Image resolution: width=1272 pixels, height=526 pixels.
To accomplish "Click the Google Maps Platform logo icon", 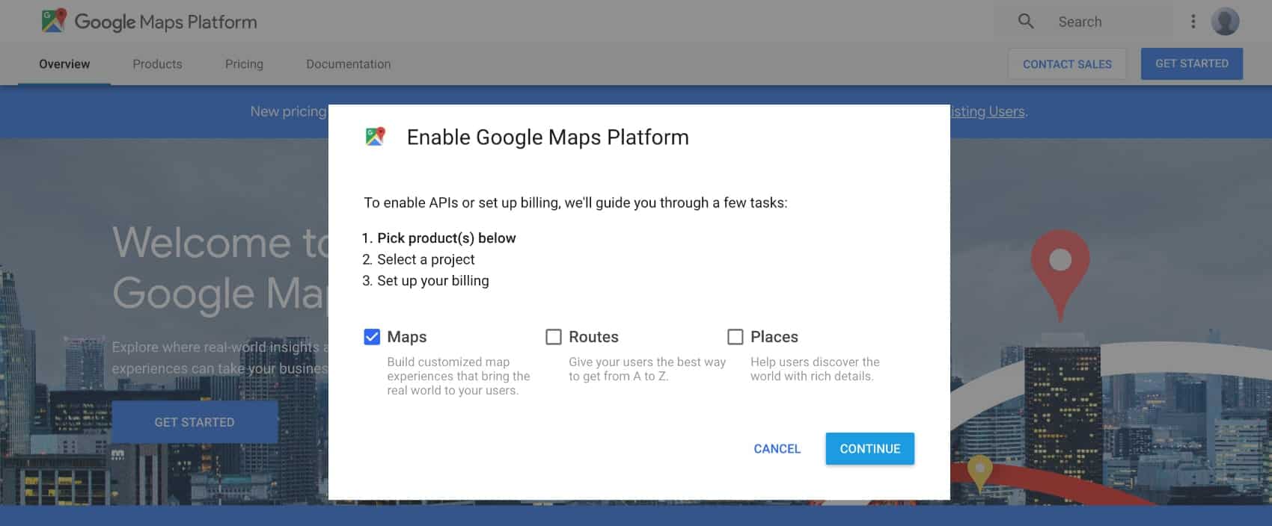I will coord(54,21).
